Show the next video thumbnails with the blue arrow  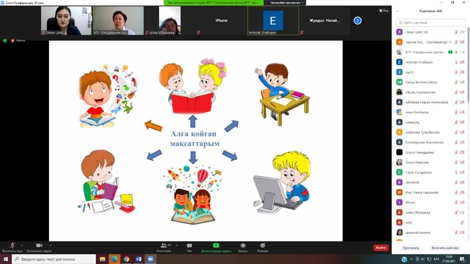click(357, 21)
